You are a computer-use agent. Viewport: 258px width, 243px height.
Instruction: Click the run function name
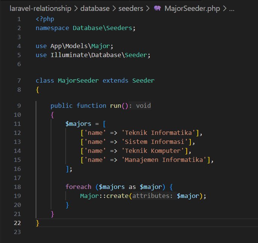pos(115,106)
